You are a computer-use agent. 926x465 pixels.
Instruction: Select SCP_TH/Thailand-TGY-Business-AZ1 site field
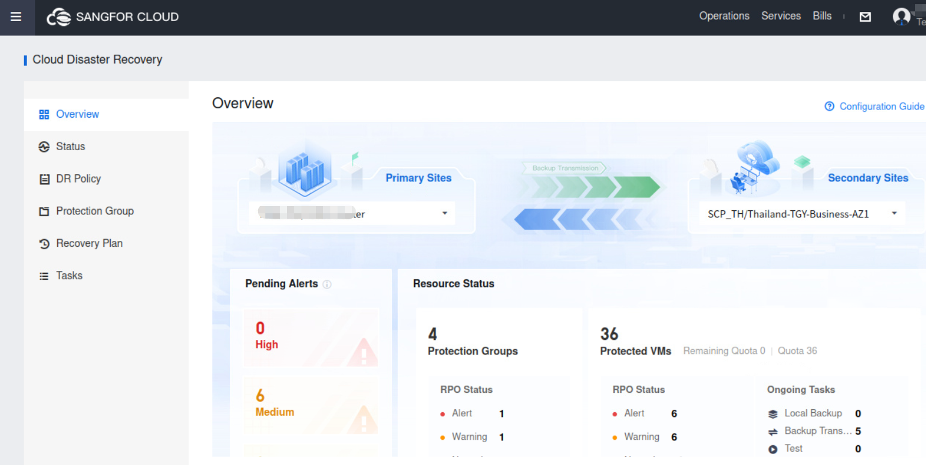[802, 214]
